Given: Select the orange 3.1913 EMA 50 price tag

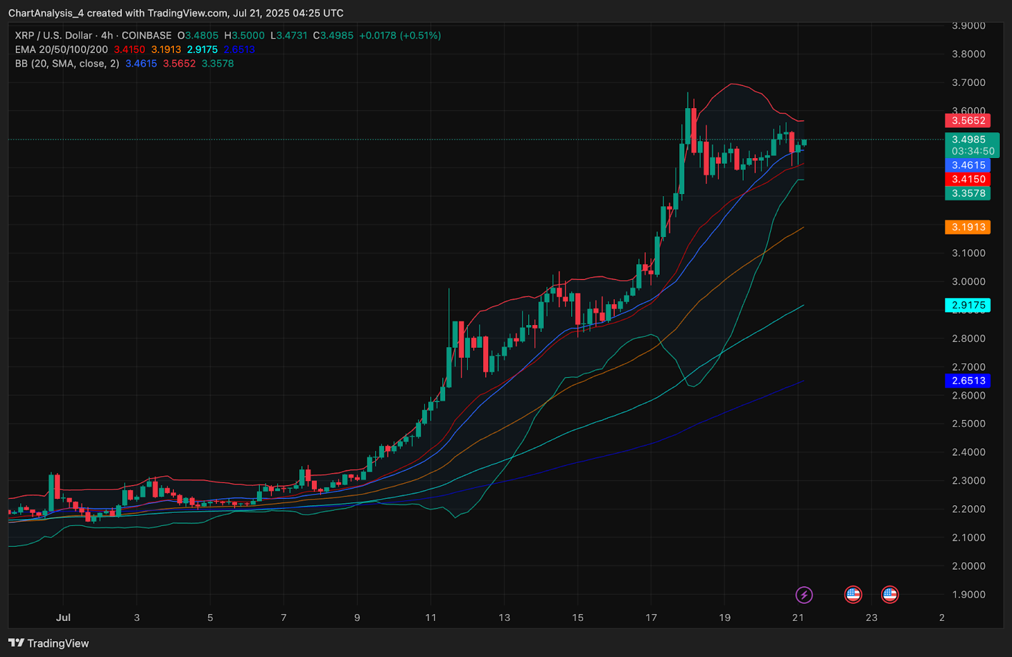Looking at the screenshot, I should pyautogui.click(x=968, y=227).
